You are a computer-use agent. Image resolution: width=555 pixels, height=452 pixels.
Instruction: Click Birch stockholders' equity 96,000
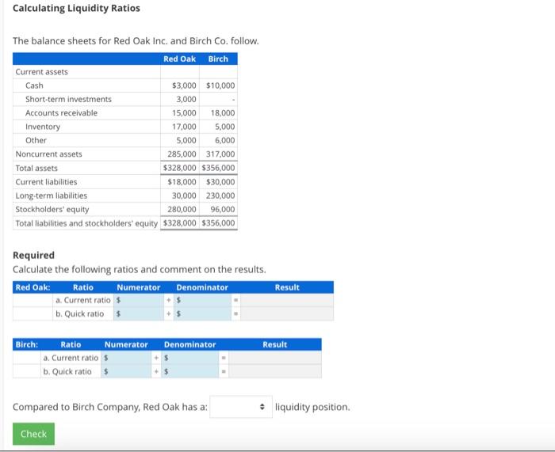tap(223, 210)
